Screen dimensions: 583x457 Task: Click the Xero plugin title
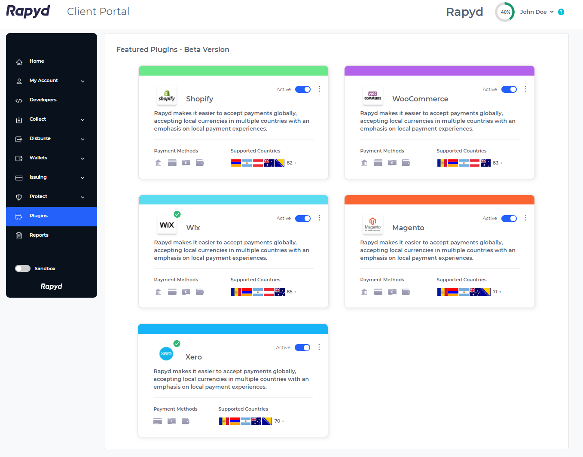[193, 357]
